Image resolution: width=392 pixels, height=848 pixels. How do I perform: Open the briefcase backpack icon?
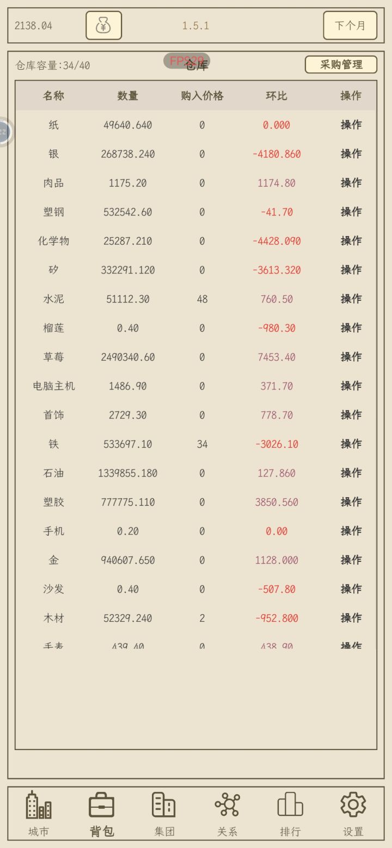[x=102, y=805]
